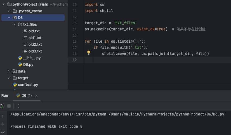This screenshot has height=135, width=231.
Task: Click the Stop run button
Action: (x=9, y=106)
